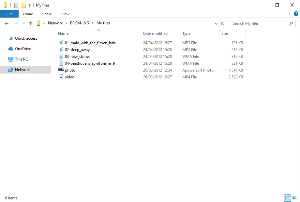Image resolution: width=300 pixels, height=202 pixels.
Task: Switch to details view layout
Action: click(x=288, y=198)
